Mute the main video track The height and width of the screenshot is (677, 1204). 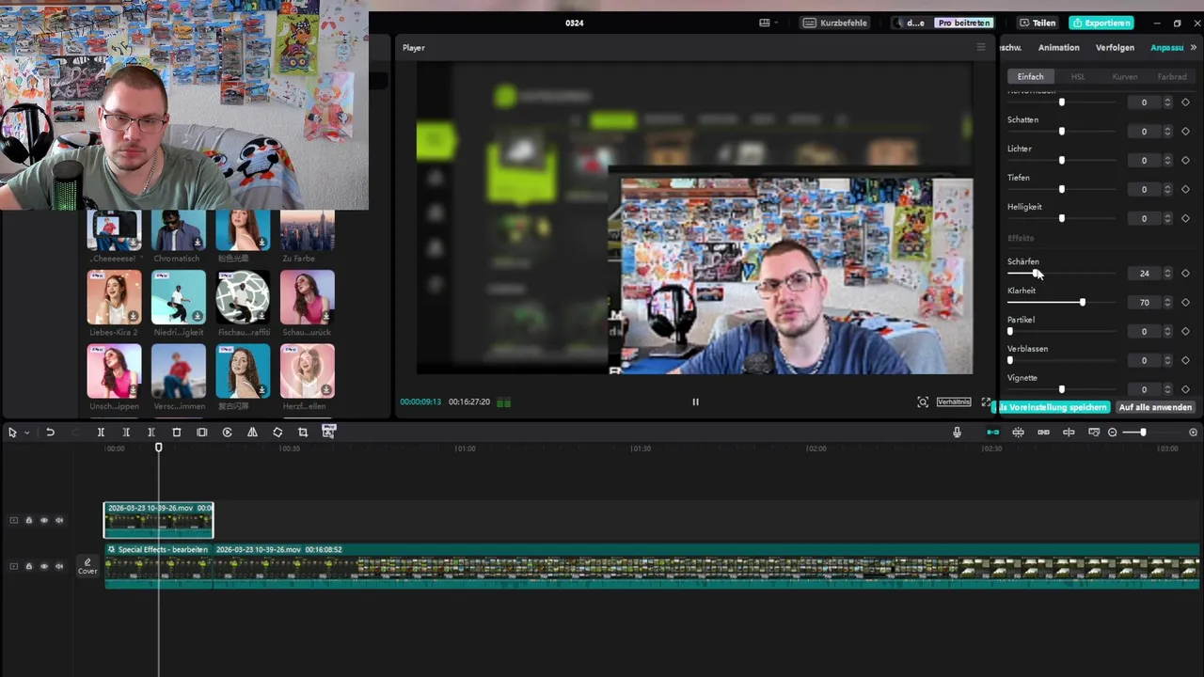point(59,566)
